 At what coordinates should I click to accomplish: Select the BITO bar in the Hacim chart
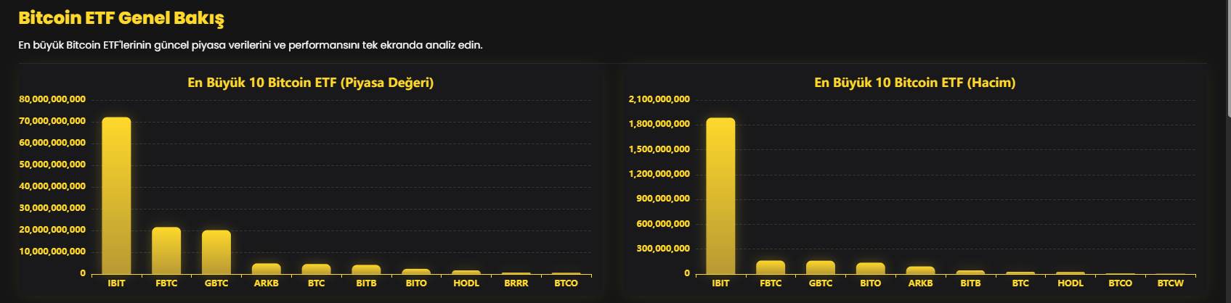click(x=871, y=268)
